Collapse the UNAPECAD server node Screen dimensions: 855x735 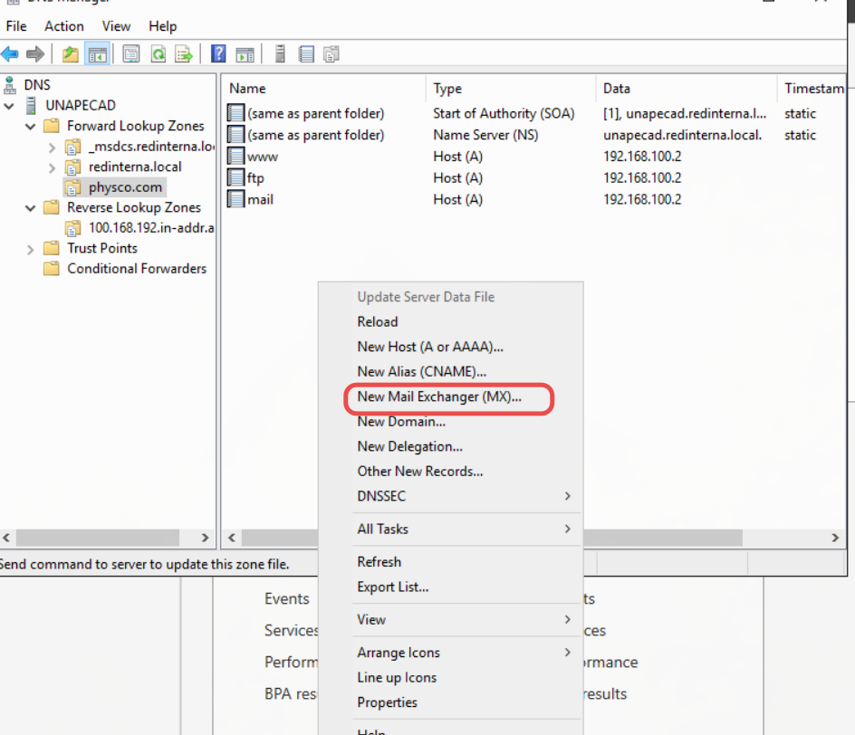pyautogui.click(x=9, y=106)
